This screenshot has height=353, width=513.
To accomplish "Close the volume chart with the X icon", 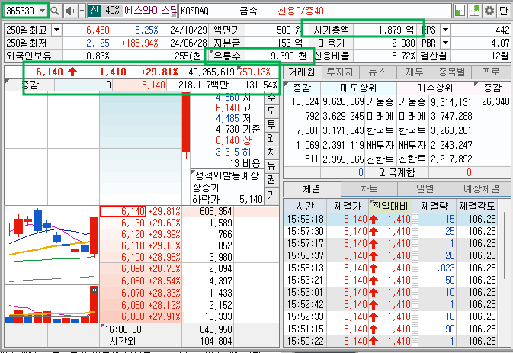I will click(95, 290).
